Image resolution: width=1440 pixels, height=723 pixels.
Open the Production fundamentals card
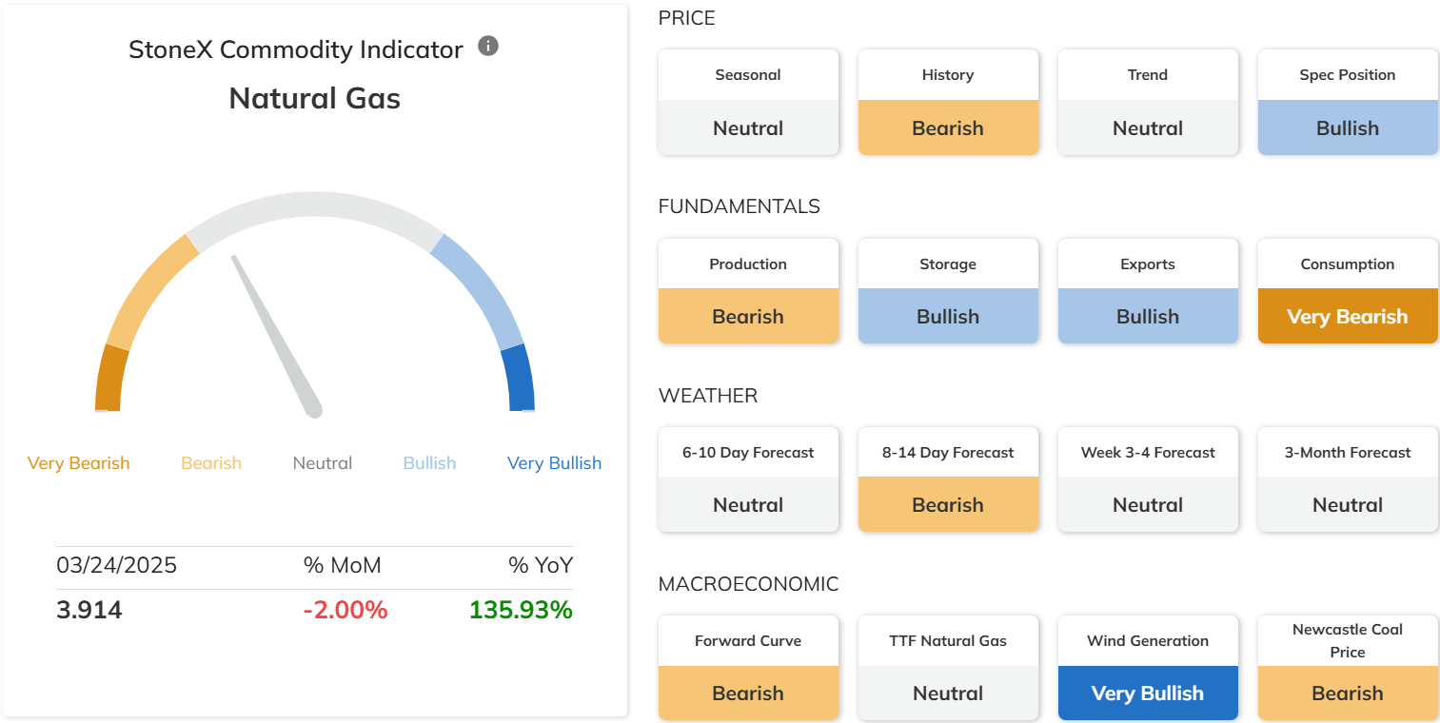point(748,291)
